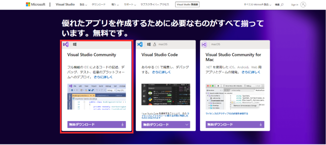Click macOS label on Community for Mac card

click(216, 44)
